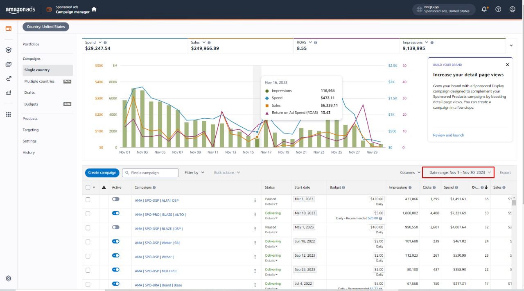Click the info icon in Campaigns column header
Screen dimensions: 524x291
pyautogui.click(x=154, y=187)
